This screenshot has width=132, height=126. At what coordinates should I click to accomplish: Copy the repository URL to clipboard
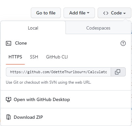coord(118,72)
